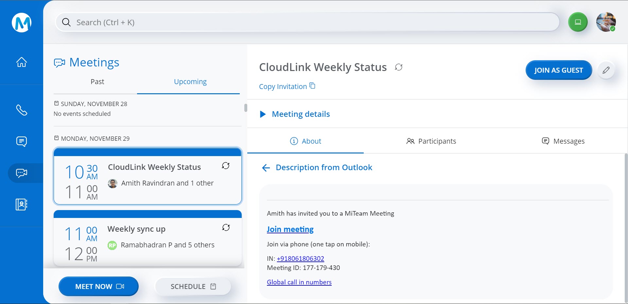This screenshot has height=304, width=628.
Task: Click the meetings list scrollbar handle
Action: pos(246,108)
